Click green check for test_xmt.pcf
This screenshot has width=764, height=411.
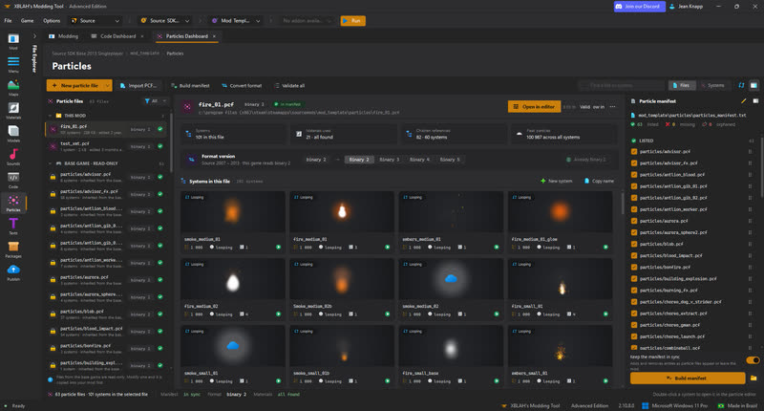(159, 146)
